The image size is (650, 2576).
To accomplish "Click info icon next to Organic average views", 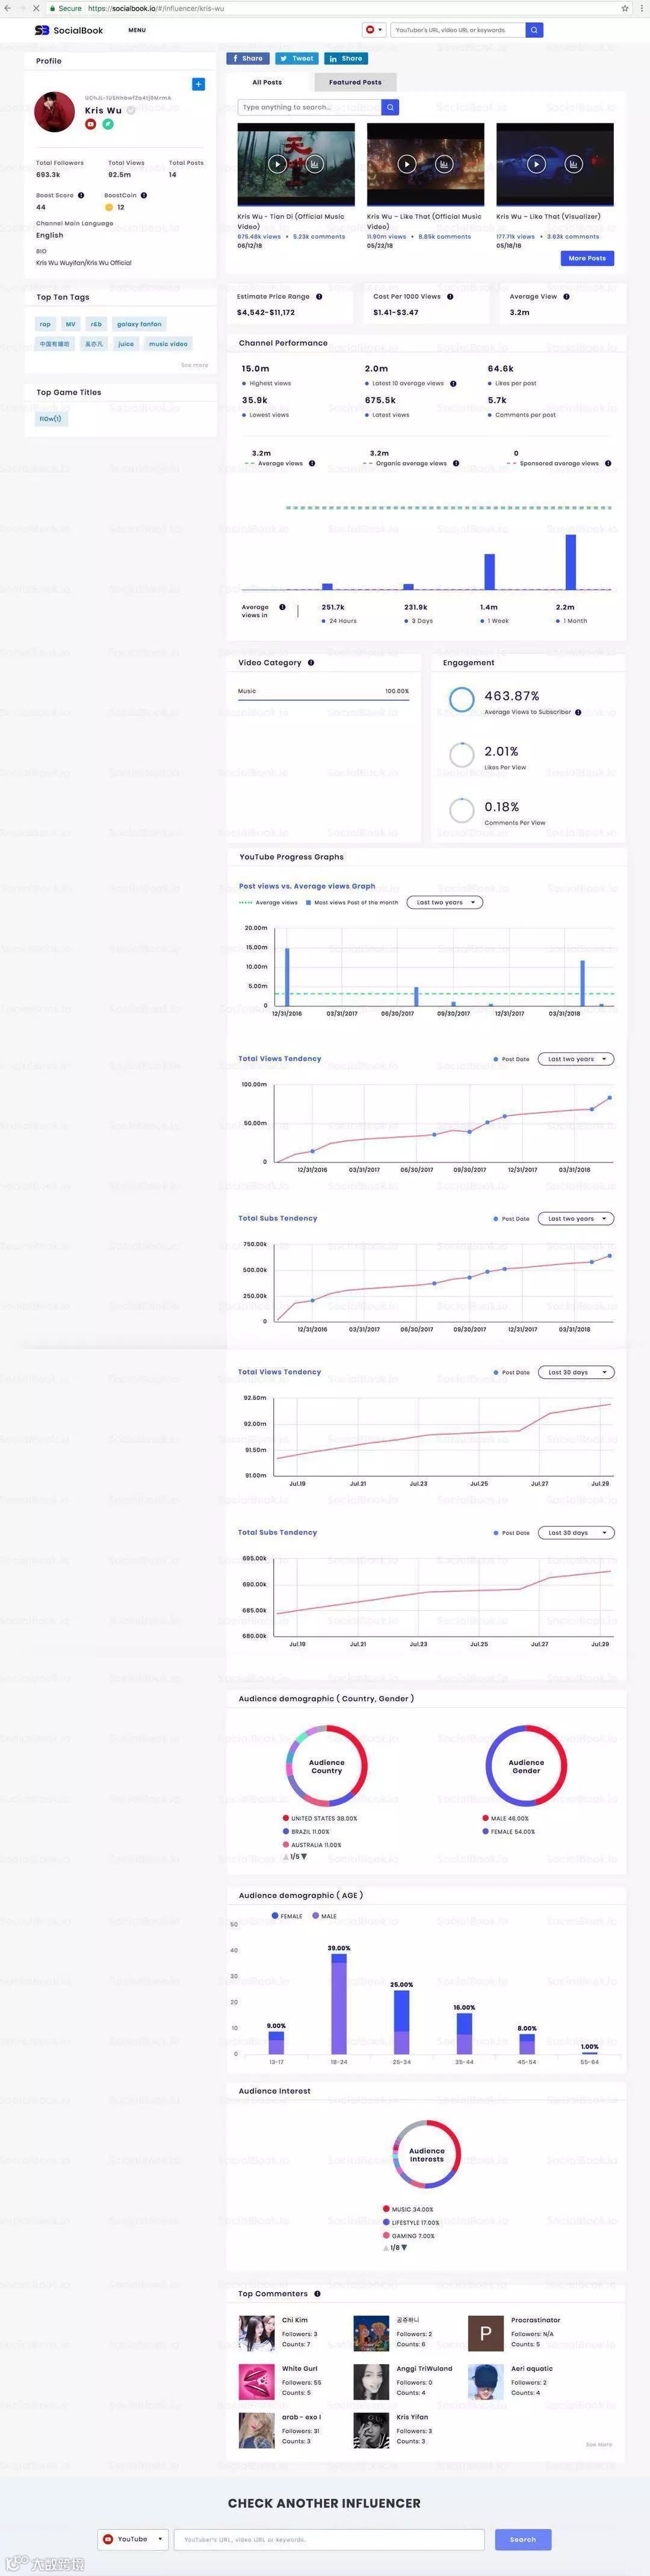I will (456, 463).
